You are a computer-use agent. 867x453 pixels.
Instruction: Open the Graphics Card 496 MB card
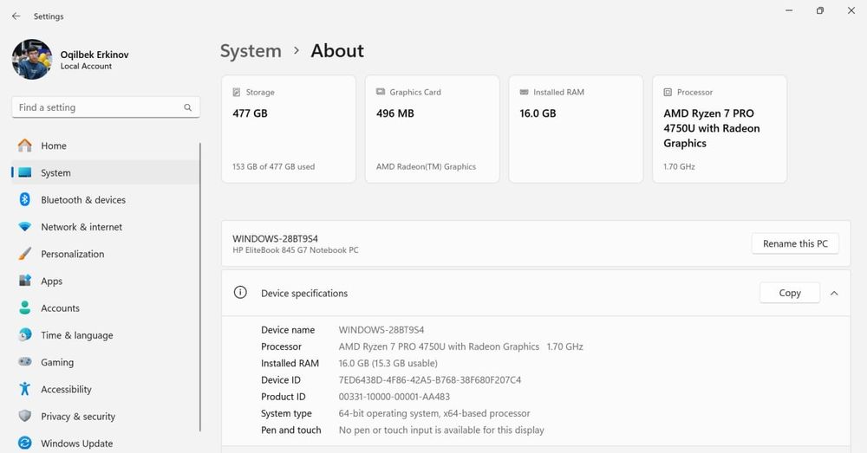433,129
